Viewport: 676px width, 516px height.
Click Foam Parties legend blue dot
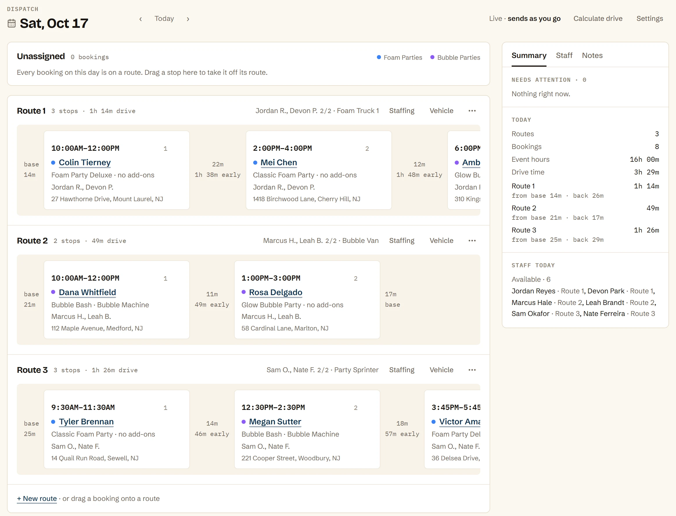[x=379, y=57]
